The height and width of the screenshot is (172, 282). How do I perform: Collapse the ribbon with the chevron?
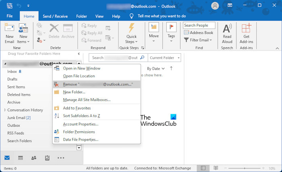[277, 48]
